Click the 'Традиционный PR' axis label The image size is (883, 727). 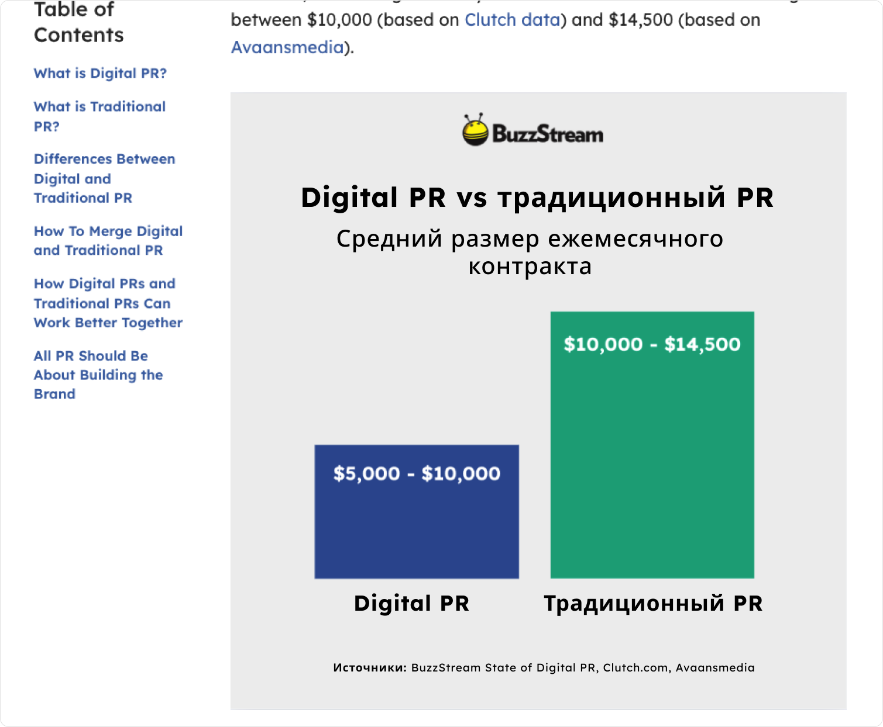point(653,603)
